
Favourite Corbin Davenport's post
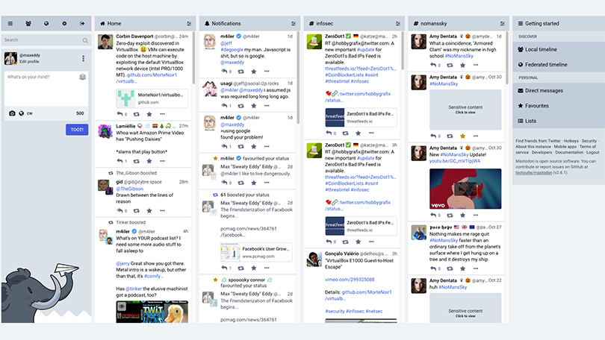pyautogui.click(x=149, y=114)
